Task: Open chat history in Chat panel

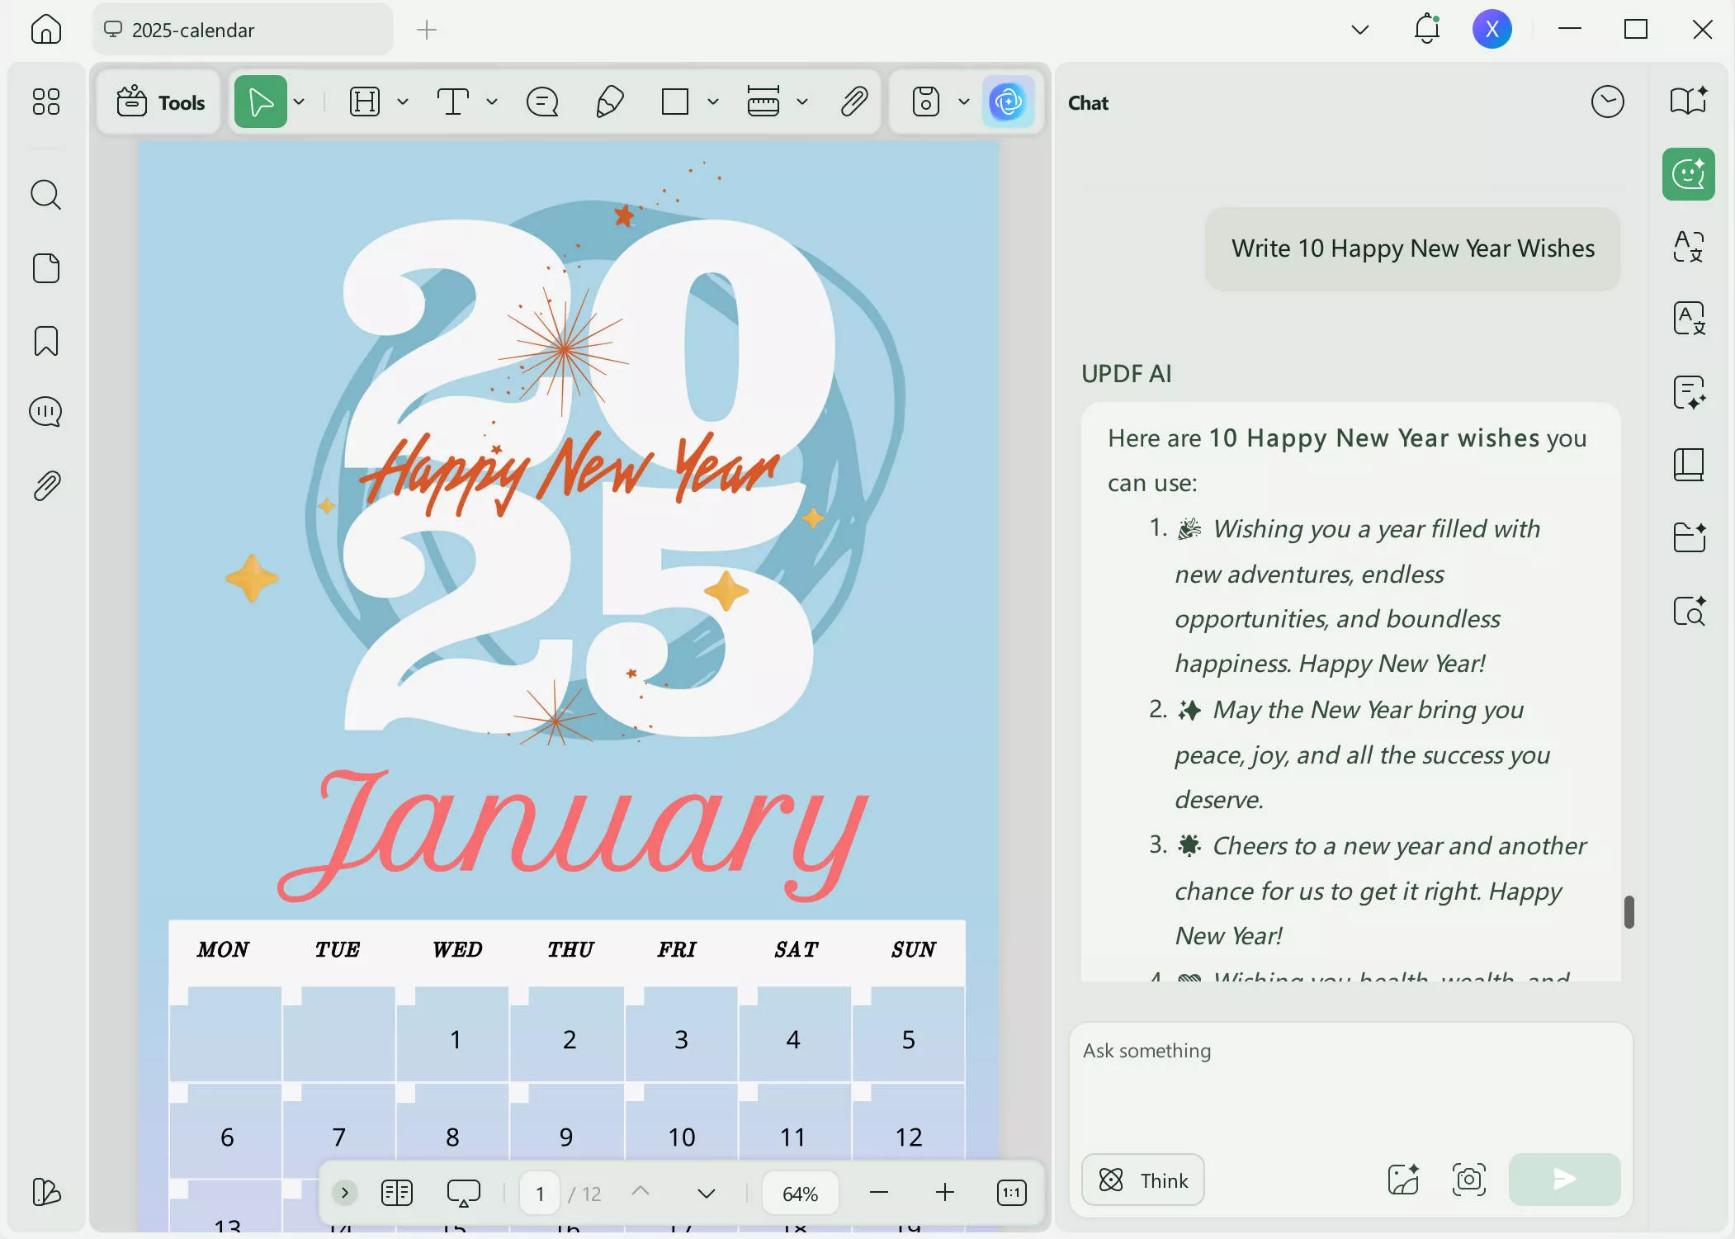Action: pos(1606,102)
